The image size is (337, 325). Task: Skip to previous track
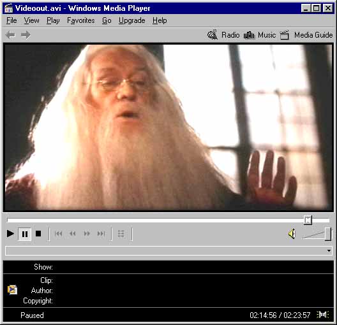tap(58, 233)
